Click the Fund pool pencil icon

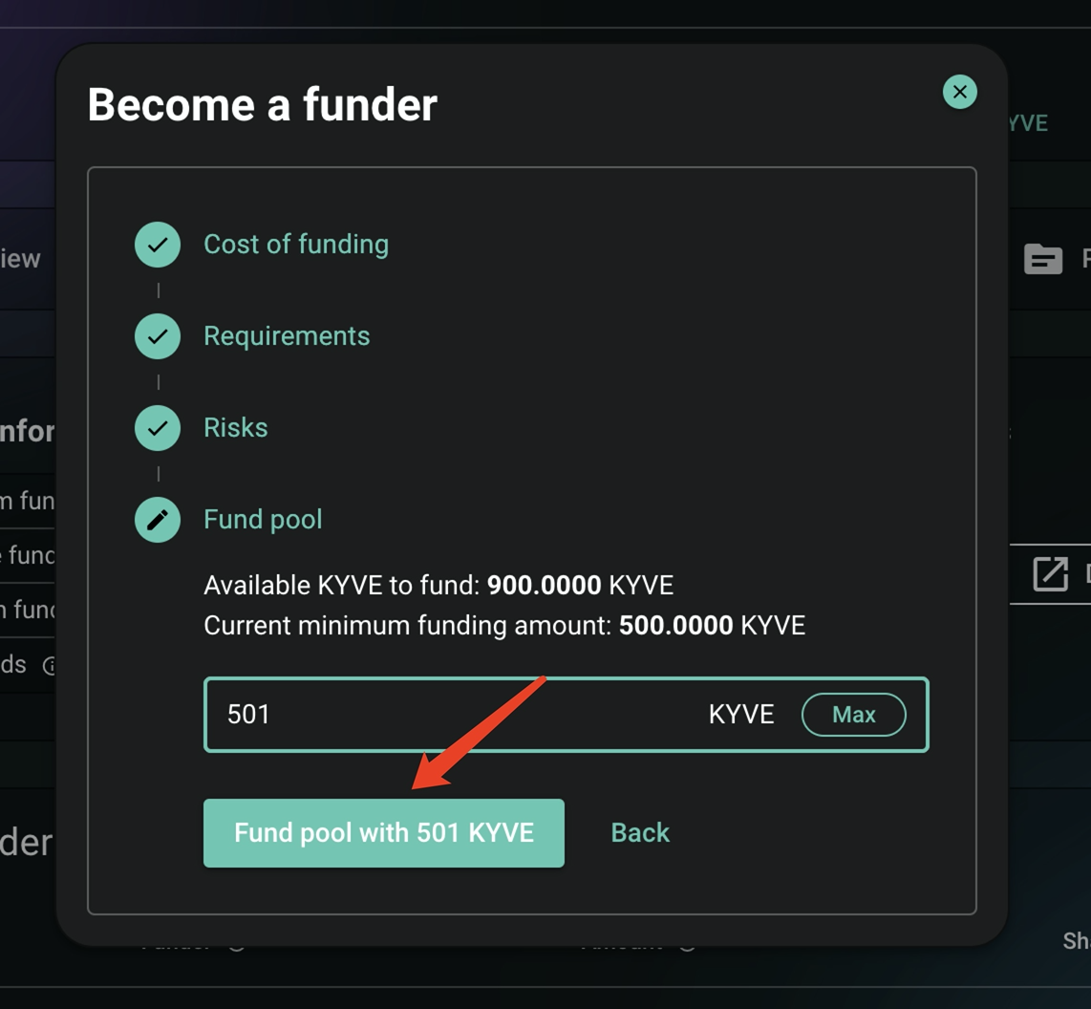tap(158, 520)
